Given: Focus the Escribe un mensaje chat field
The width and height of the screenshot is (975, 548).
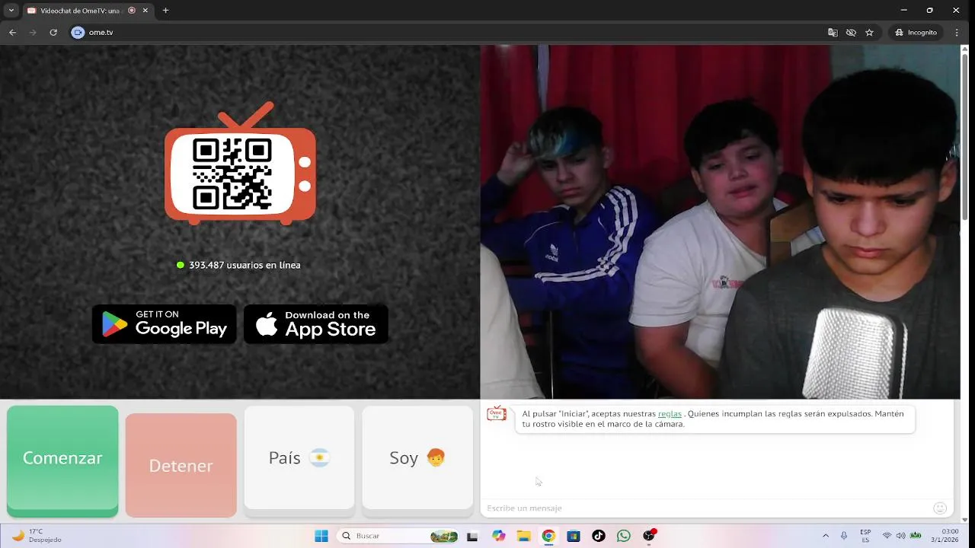Looking at the screenshot, I should point(707,508).
